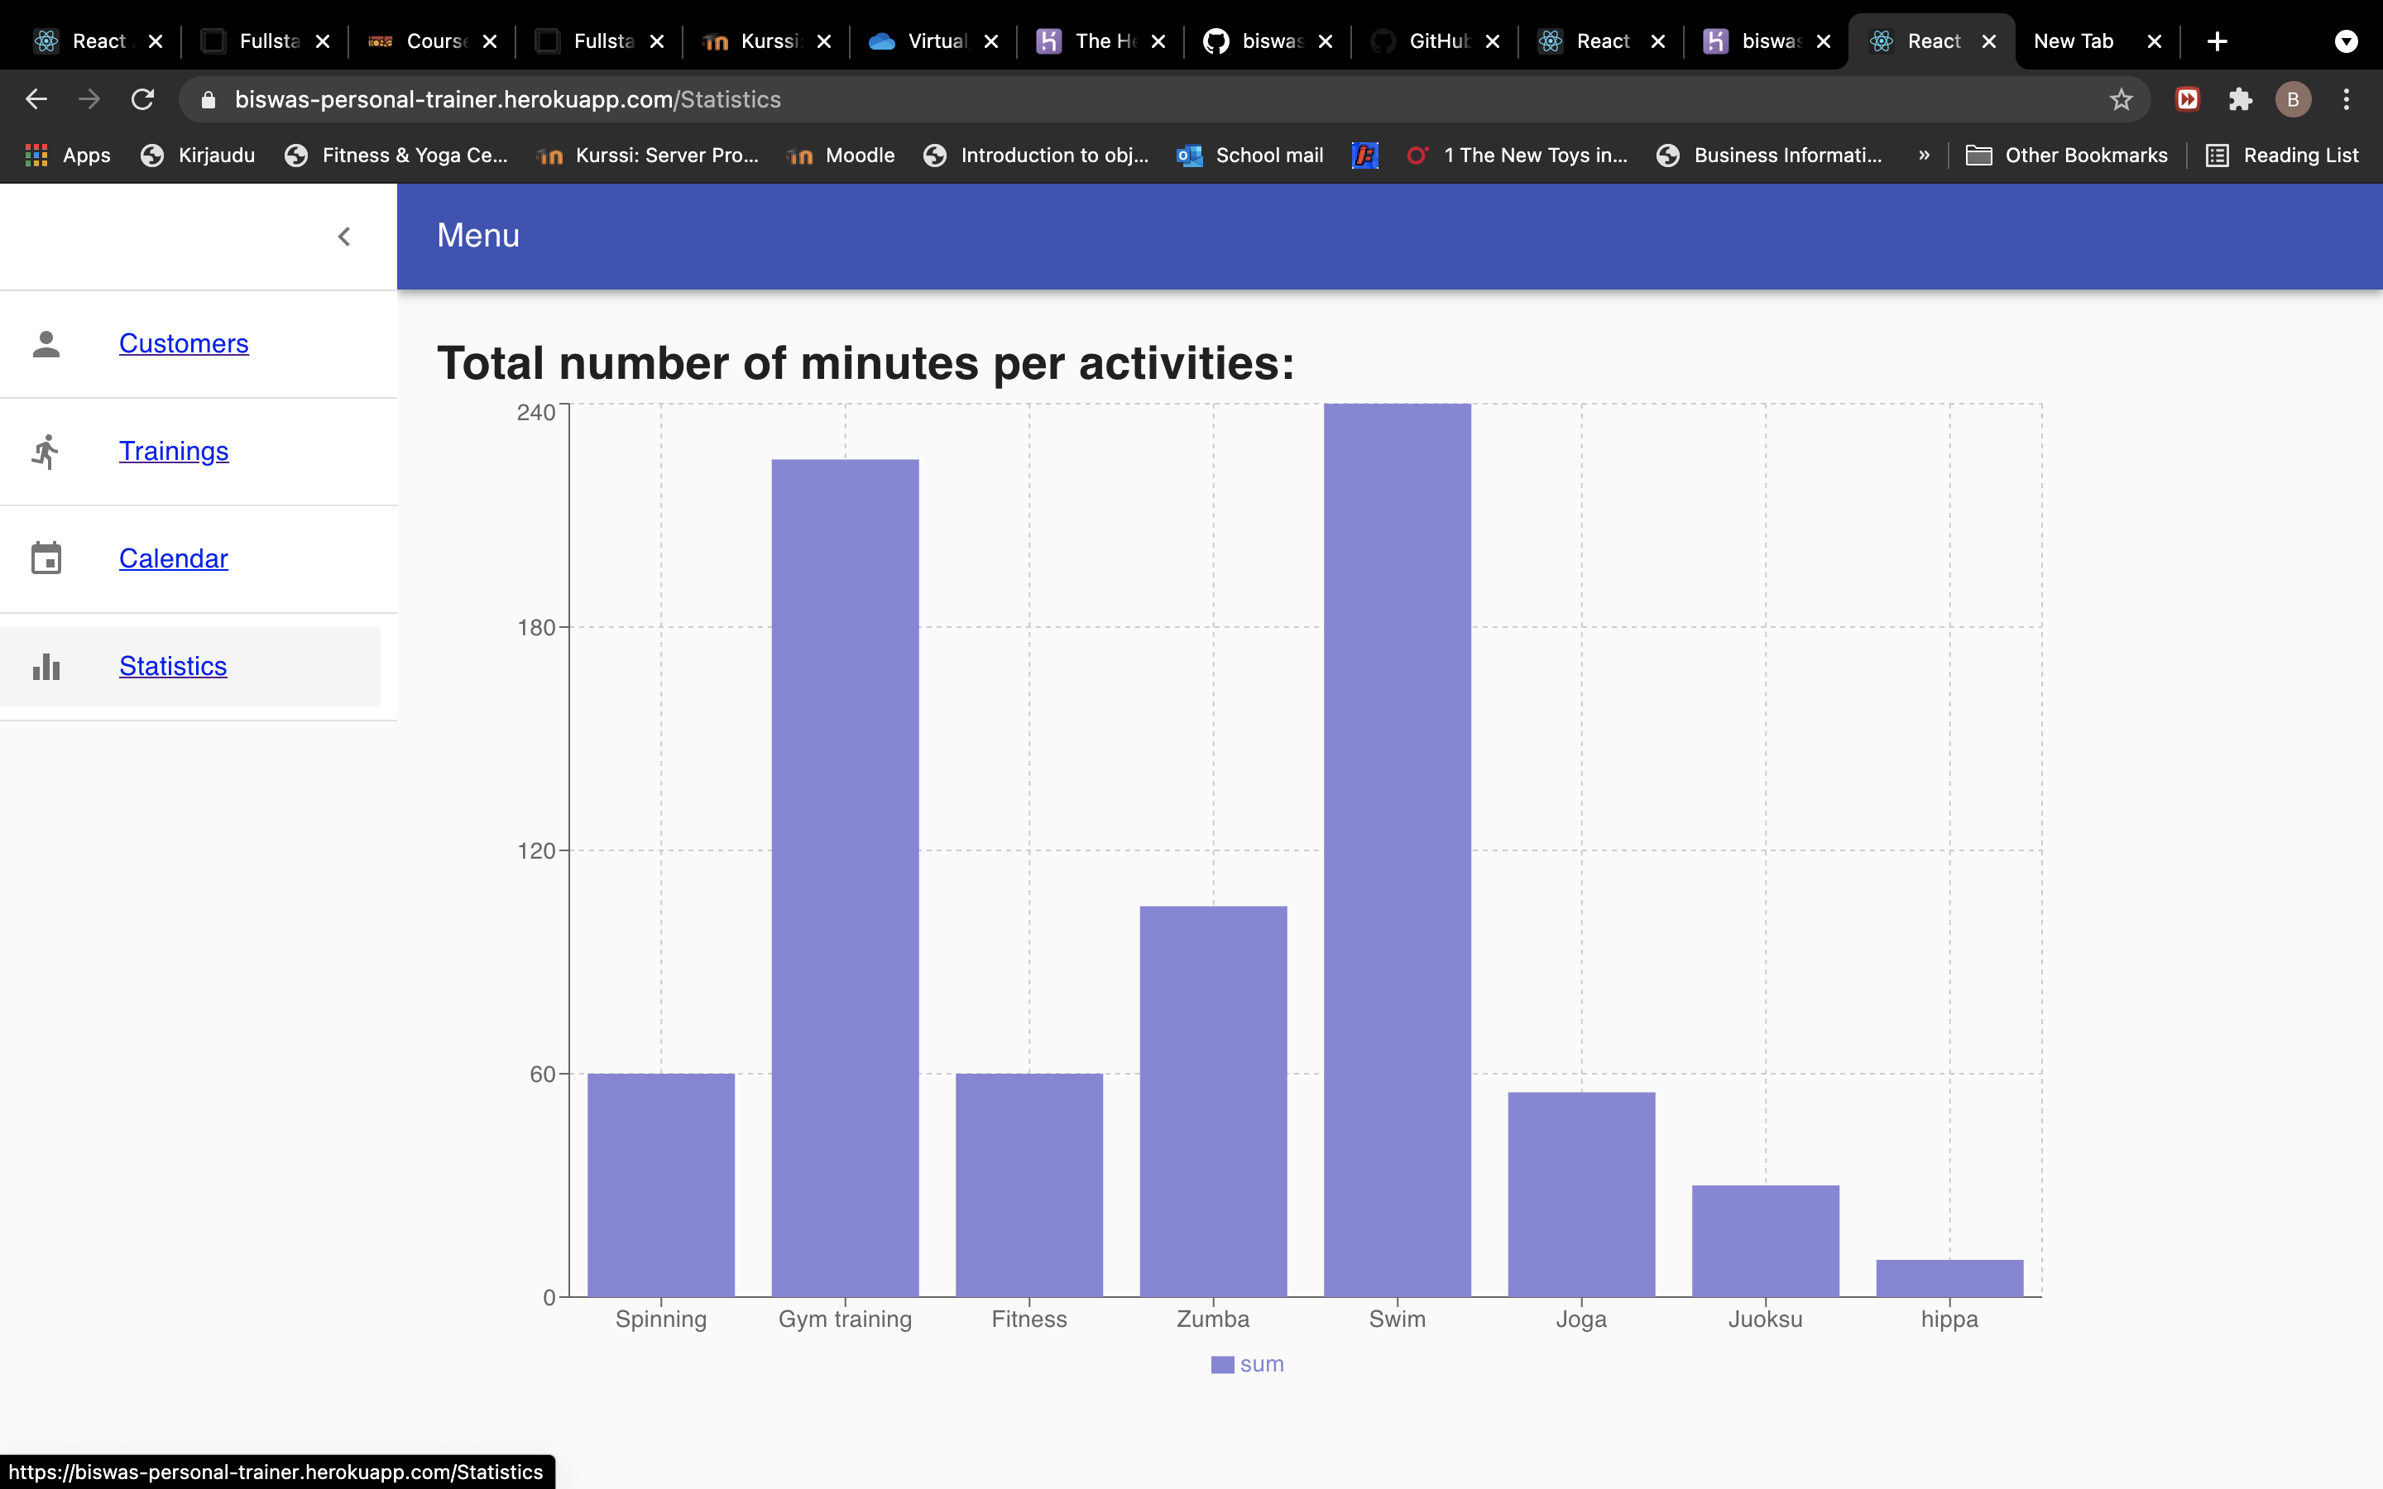The image size is (2383, 1489).
Task: Go back with browser back arrow
Action: 36,99
